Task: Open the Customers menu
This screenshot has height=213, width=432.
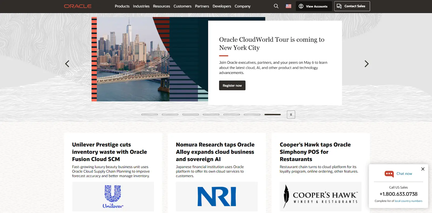Action: coord(183,6)
